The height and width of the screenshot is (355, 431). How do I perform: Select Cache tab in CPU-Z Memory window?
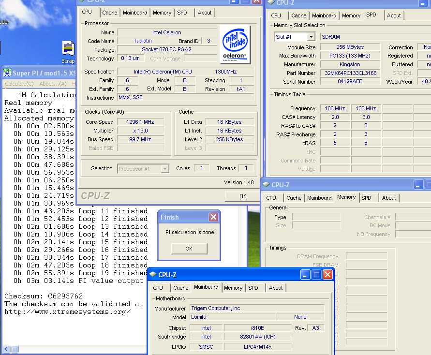[x=294, y=198]
